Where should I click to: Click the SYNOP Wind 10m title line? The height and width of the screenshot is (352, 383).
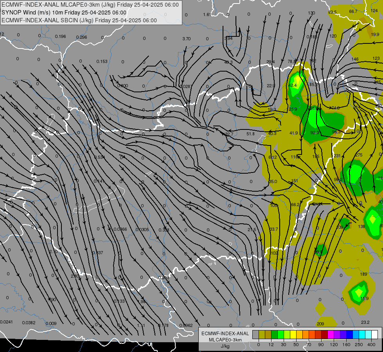click(64, 13)
